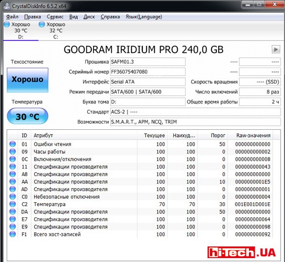The width and height of the screenshot is (285, 262).
Task: Select disk D: tab at 30 °C
Action: click(21, 31)
